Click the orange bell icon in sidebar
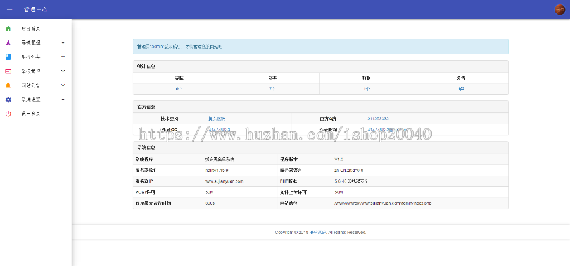570x266 pixels. point(8,85)
